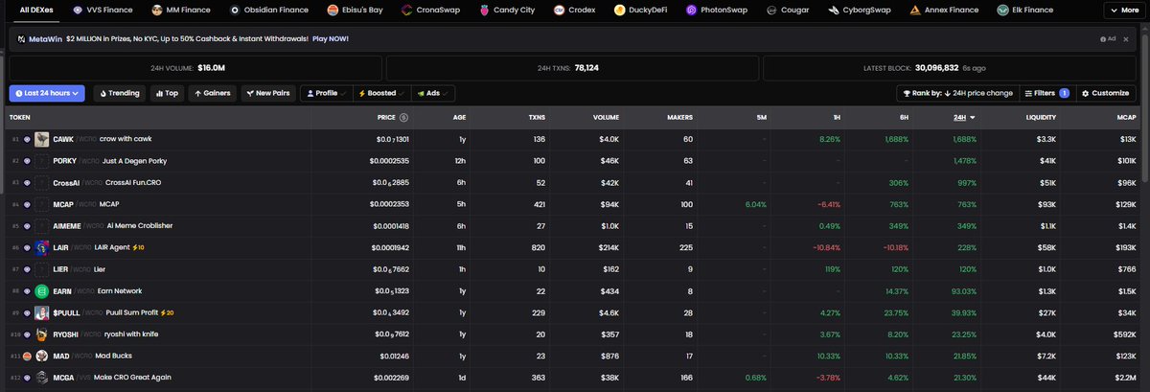This screenshot has width=1150, height=392.
Task: Switch to the CronaSwap tab
Action: point(428,10)
